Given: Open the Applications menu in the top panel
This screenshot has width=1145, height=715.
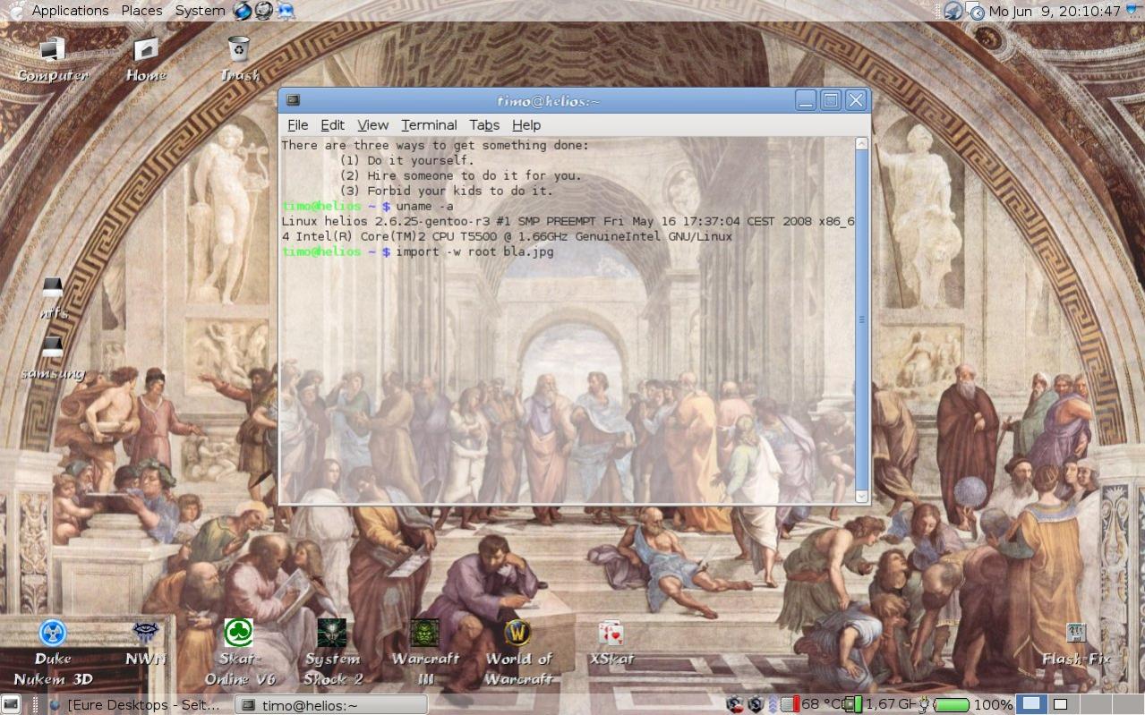Looking at the screenshot, I should click(x=59, y=11).
